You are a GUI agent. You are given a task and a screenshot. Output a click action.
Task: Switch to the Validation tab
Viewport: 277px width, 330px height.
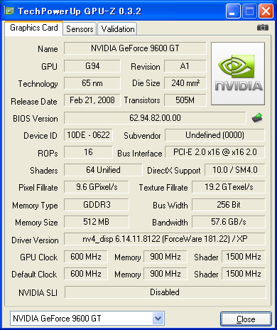click(118, 29)
